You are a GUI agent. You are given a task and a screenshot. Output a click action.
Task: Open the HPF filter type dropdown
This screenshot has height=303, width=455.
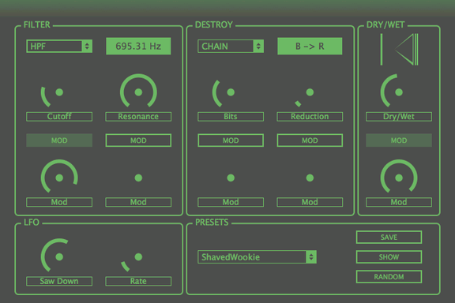point(59,46)
